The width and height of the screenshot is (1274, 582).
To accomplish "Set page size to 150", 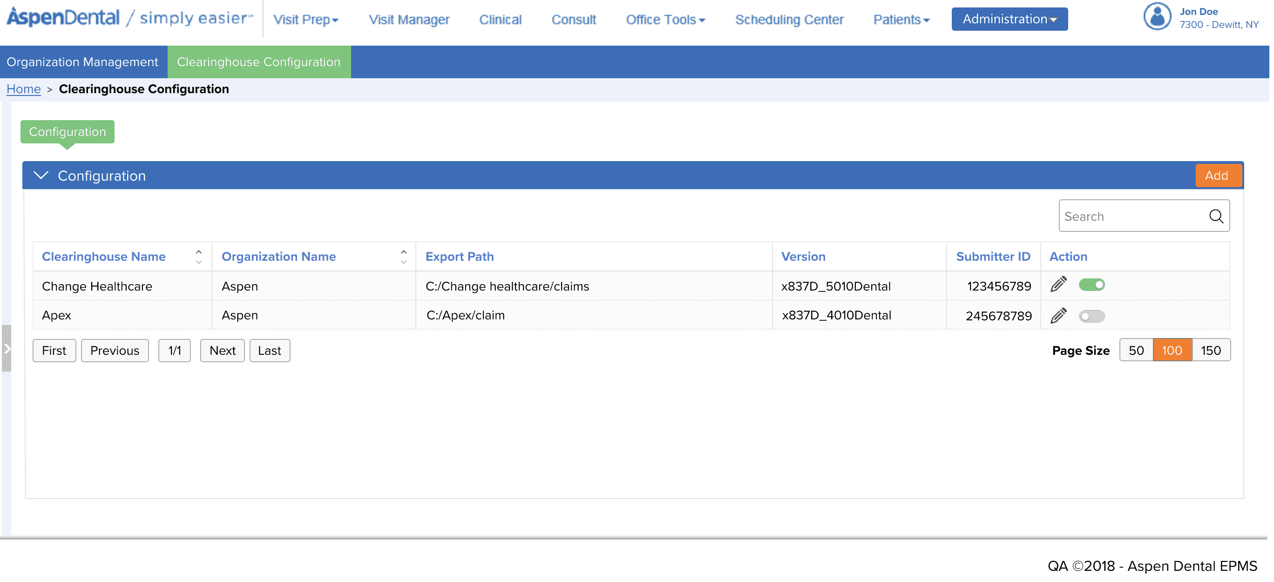I will click(x=1211, y=351).
